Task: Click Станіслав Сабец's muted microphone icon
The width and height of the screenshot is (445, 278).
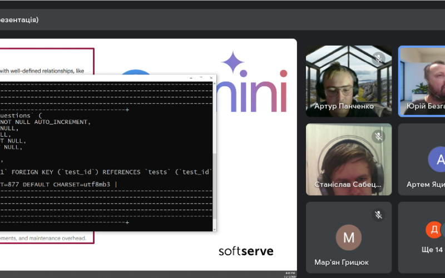Action: click(378, 136)
